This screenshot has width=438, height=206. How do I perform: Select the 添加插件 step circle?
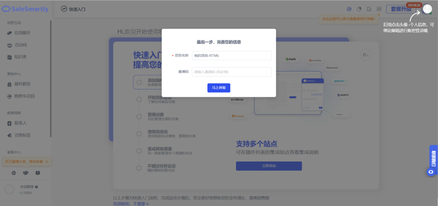coord(139,82)
